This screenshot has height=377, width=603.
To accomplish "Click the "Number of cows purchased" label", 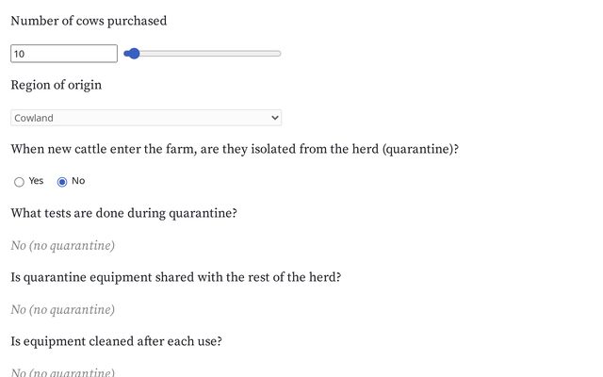I will click(x=89, y=21).
